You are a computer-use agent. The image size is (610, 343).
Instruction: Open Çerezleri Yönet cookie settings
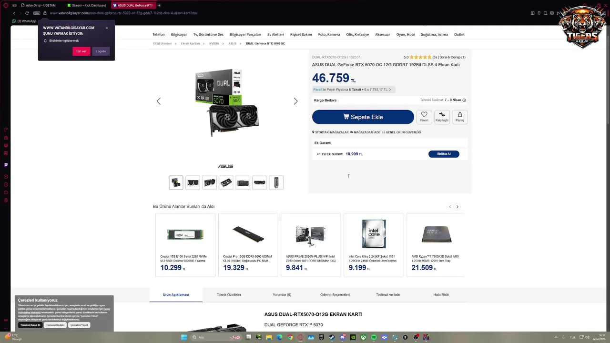click(79, 325)
